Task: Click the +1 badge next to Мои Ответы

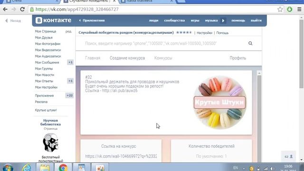Action: tap(70, 81)
